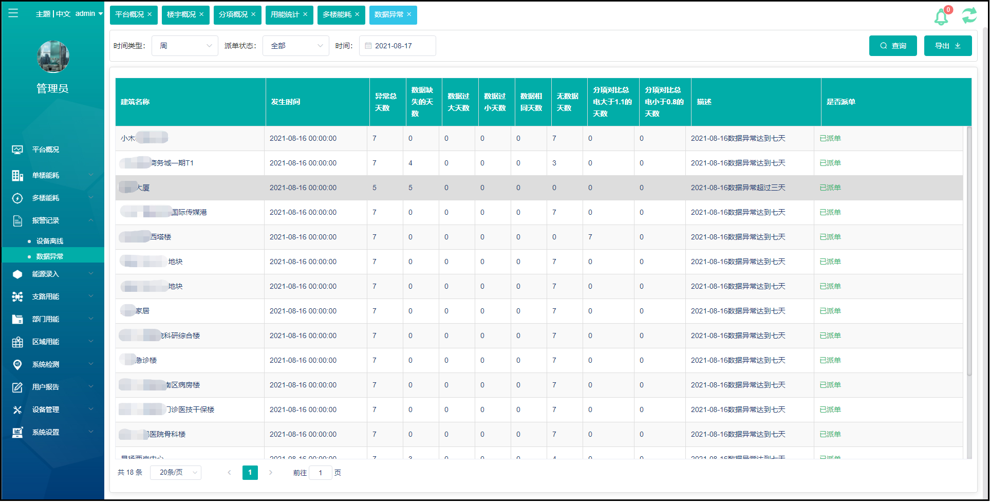Expand the 能源录入 menu

tap(91, 274)
